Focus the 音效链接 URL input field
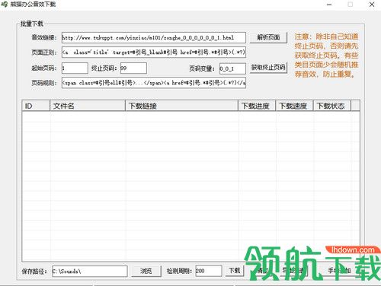Viewport: 381px width, 286px height. 154,37
